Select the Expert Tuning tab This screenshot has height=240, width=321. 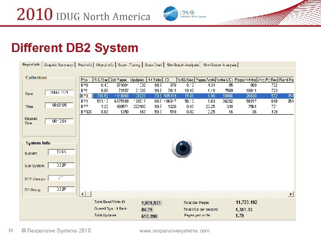pyautogui.click(x=129, y=65)
